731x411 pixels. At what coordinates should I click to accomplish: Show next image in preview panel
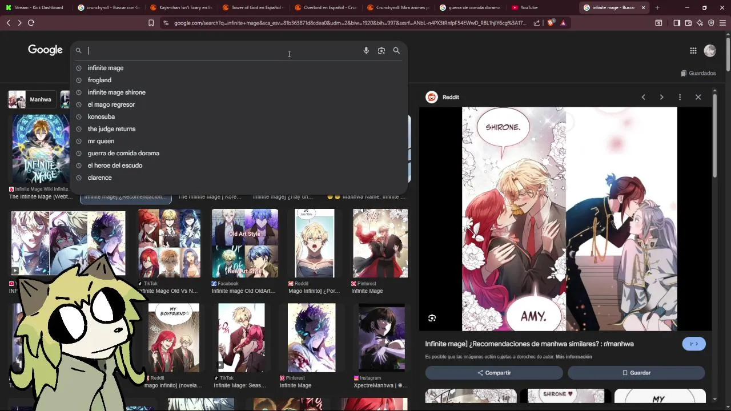tap(661, 97)
